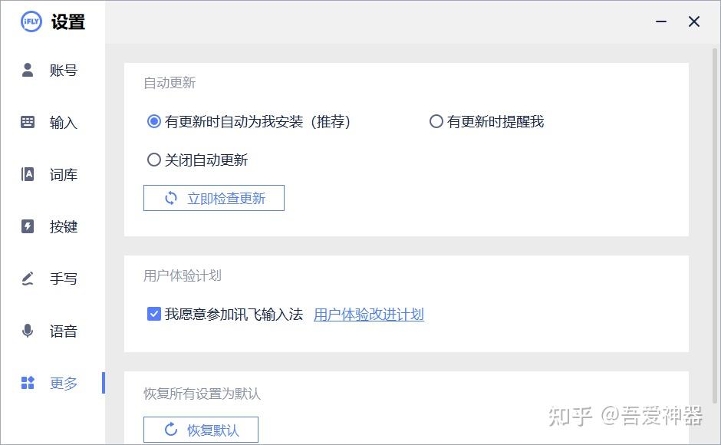This screenshot has width=721, height=445.
Task: Click the 账号 person icon
Action: coord(28,70)
